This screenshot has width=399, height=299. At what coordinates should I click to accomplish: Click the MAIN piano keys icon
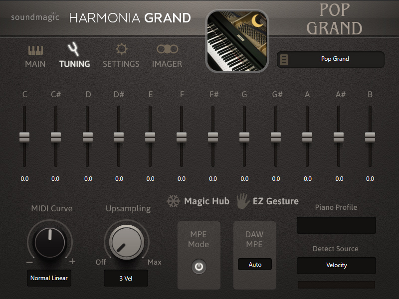(35, 50)
